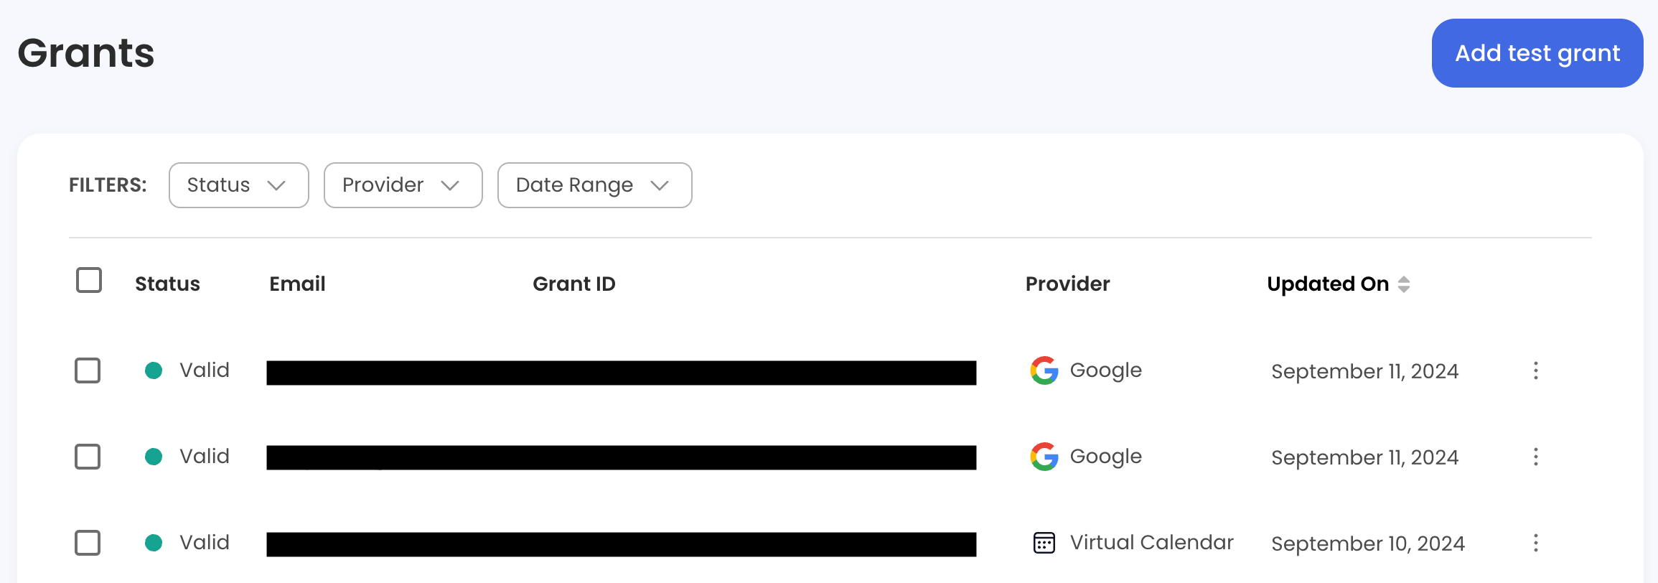Open the three-dot actions menu on first grant

click(1537, 370)
